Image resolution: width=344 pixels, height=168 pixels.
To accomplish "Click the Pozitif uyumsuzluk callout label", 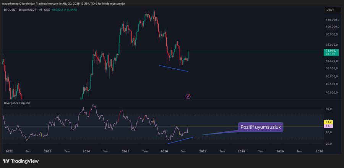I will click(x=261, y=127).
